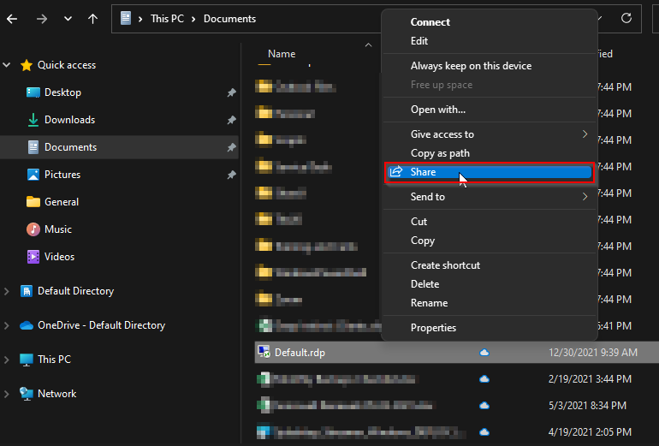Expand This PC in the sidebar
The width and height of the screenshot is (659, 446).
click(7, 360)
